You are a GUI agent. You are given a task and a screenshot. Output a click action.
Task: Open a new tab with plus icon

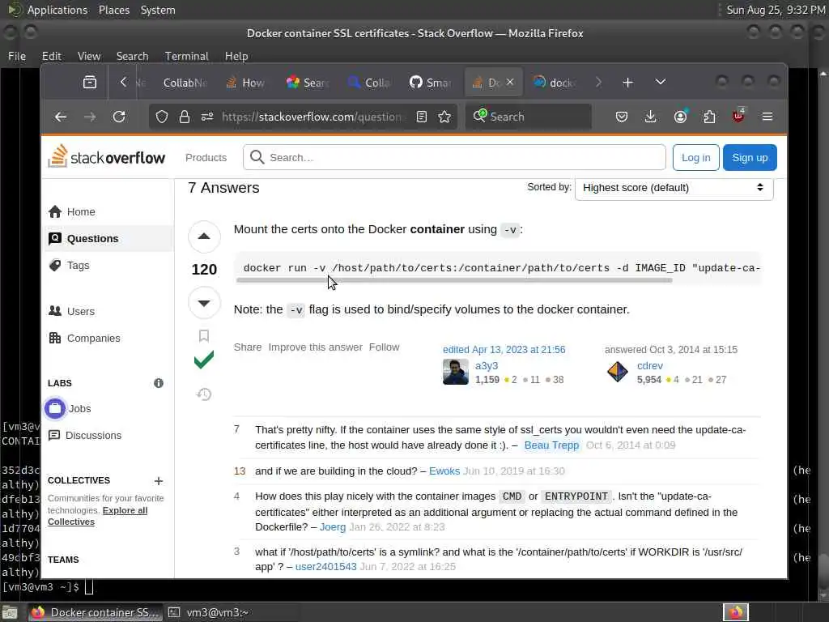coord(627,83)
